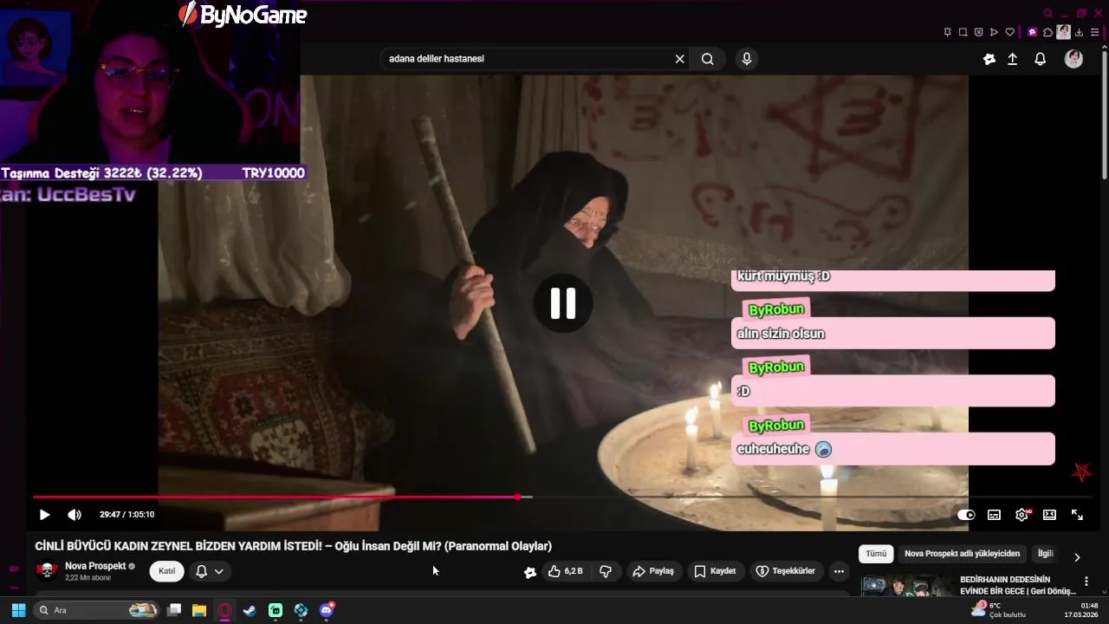Select the Tümü filter chip

(876, 554)
